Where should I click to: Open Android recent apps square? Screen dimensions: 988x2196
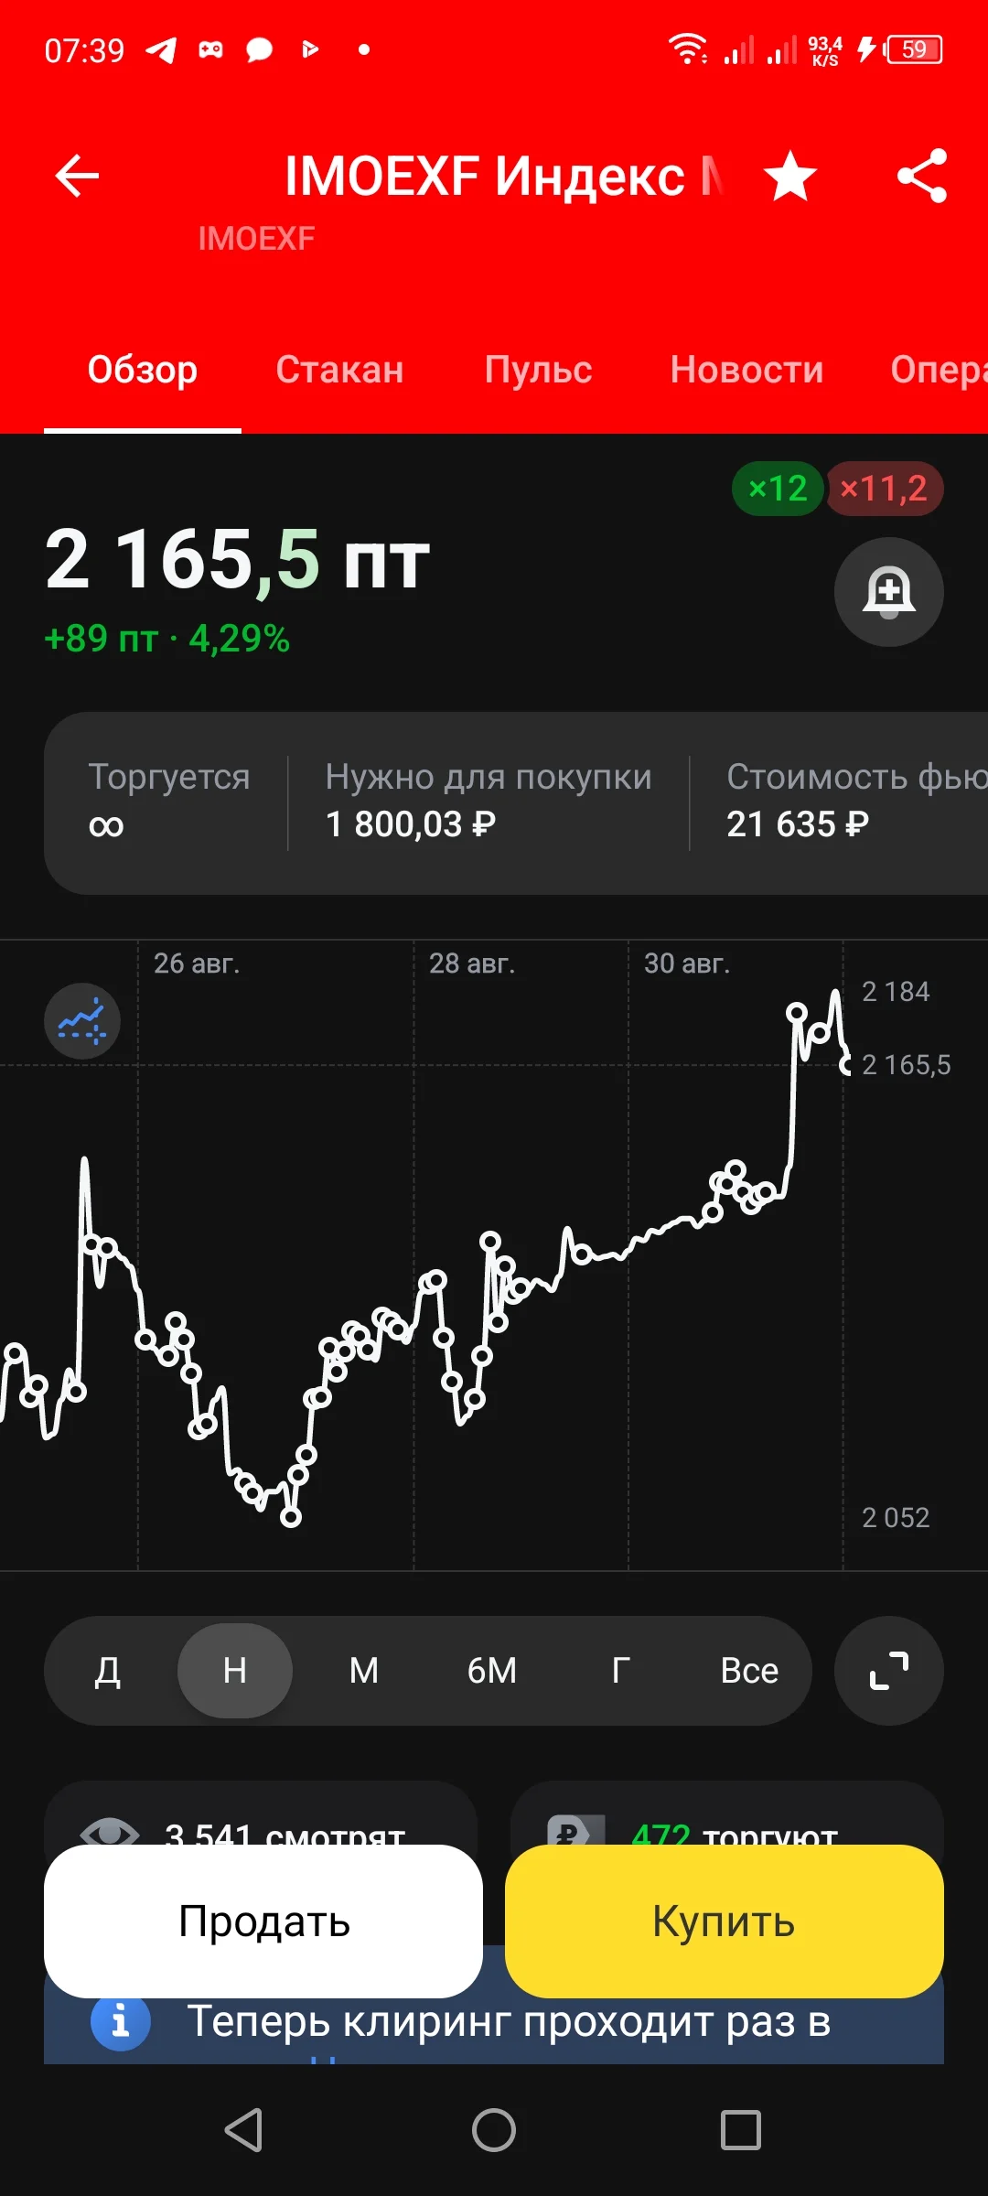click(x=741, y=2130)
